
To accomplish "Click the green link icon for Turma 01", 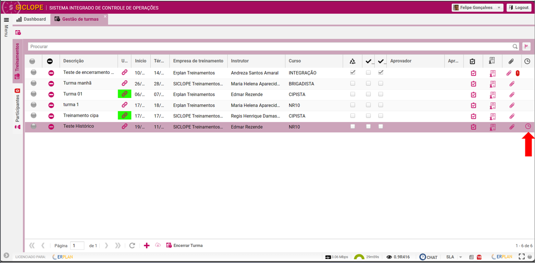I will pyautogui.click(x=125, y=94).
